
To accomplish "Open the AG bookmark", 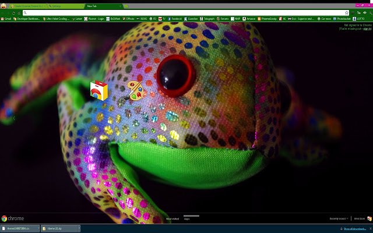I will [x=282, y=19].
